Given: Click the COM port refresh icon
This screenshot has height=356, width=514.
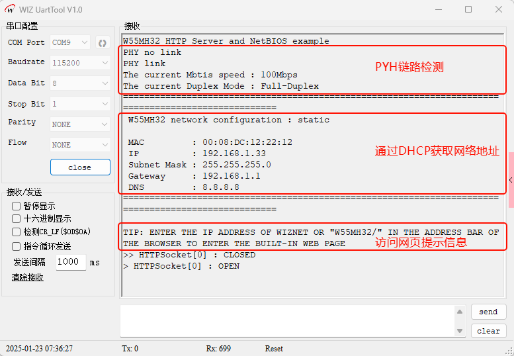Looking at the screenshot, I should 103,42.
